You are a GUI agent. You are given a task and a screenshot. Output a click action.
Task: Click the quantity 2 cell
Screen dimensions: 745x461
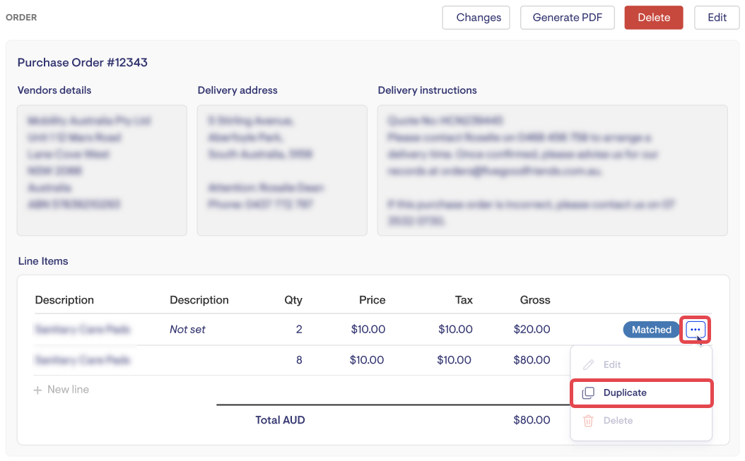pyautogui.click(x=298, y=330)
